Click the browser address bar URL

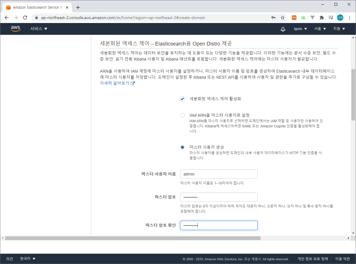click(x=123, y=18)
